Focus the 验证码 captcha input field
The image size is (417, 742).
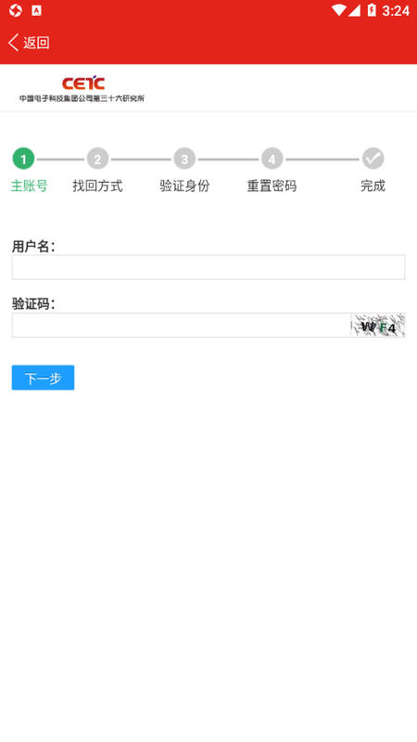[x=181, y=326]
